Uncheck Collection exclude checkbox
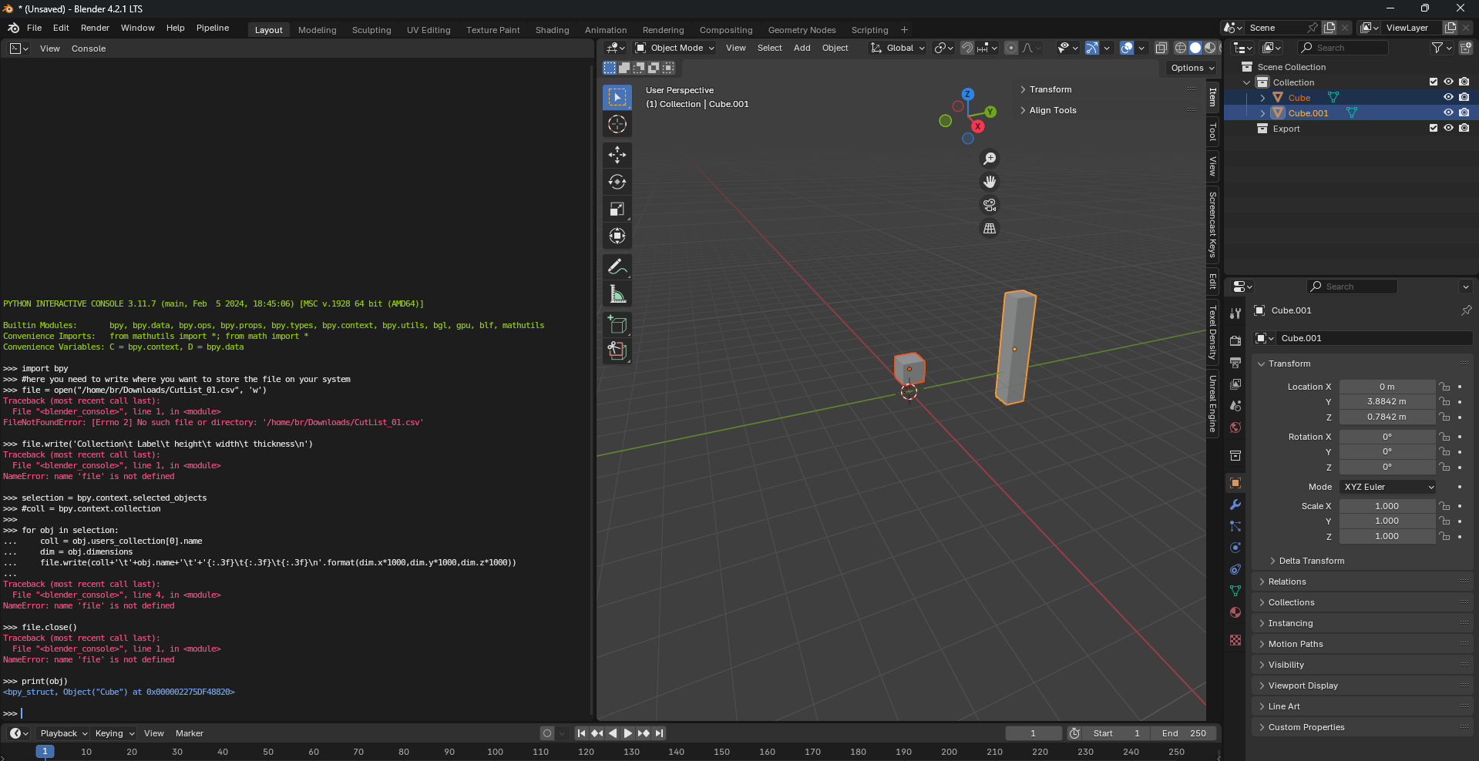Image resolution: width=1479 pixels, height=761 pixels. point(1434,82)
